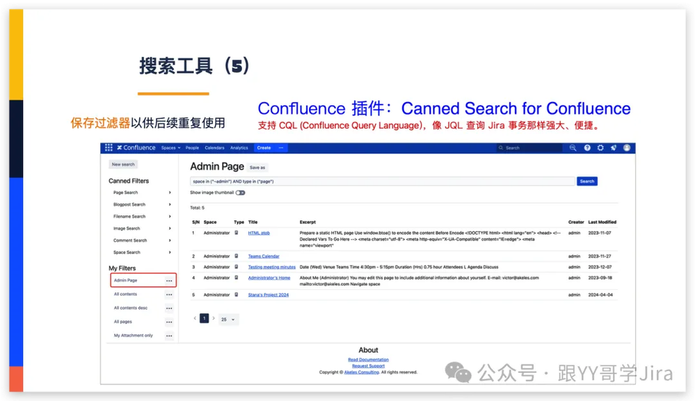Expand Comment Search canned filter
The width and height of the screenshot is (695, 401).
click(170, 240)
